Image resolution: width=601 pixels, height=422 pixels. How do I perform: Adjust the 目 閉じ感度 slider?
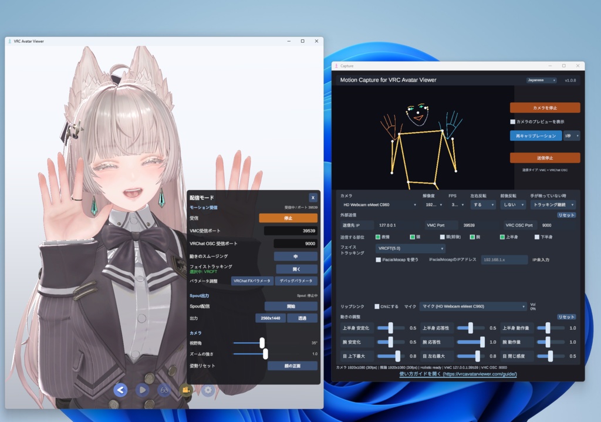coord(551,356)
